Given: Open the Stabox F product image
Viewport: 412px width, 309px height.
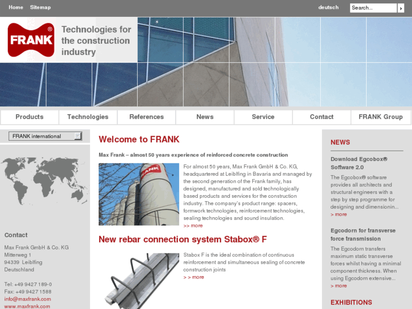Looking at the screenshot, I should [x=141, y=281].
